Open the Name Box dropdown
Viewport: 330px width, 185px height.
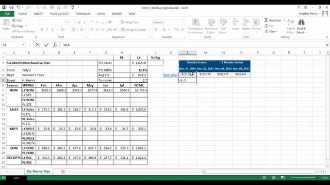click(23, 45)
